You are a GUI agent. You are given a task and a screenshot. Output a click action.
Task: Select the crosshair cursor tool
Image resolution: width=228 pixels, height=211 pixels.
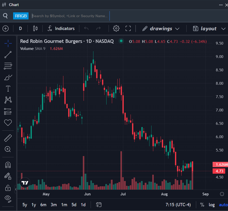8,43
